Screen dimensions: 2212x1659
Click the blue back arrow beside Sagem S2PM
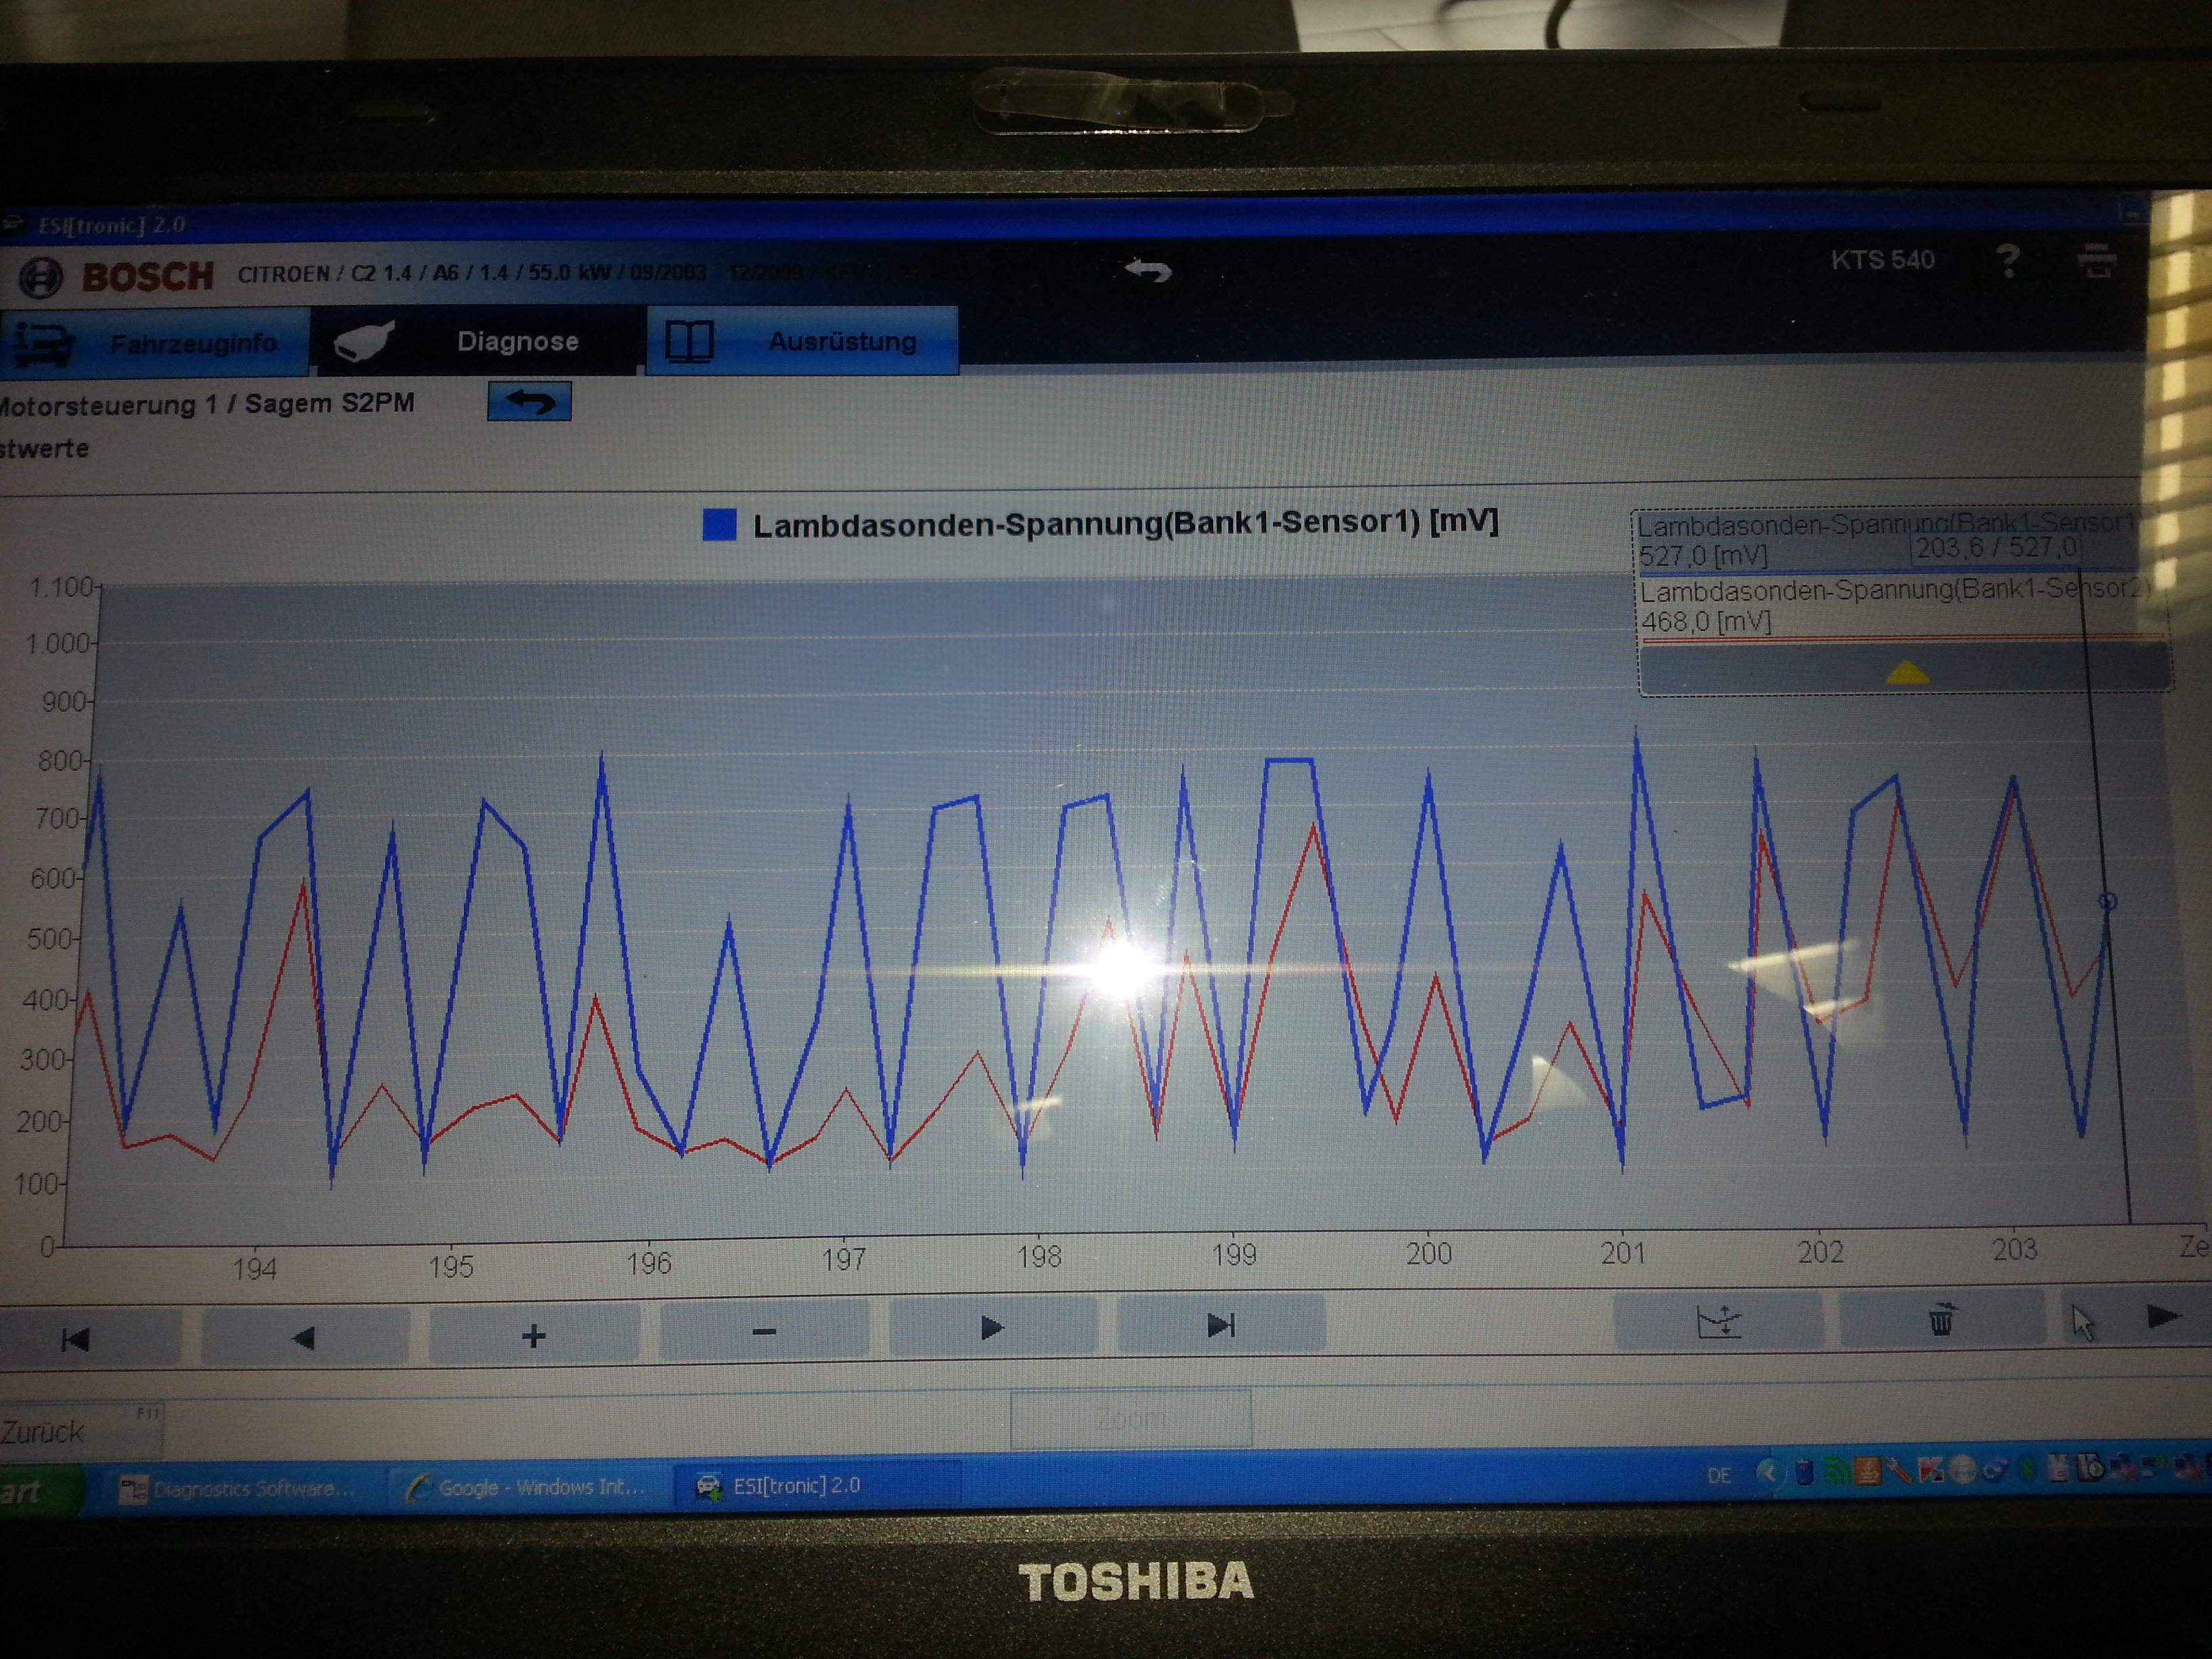tap(529, 402)
